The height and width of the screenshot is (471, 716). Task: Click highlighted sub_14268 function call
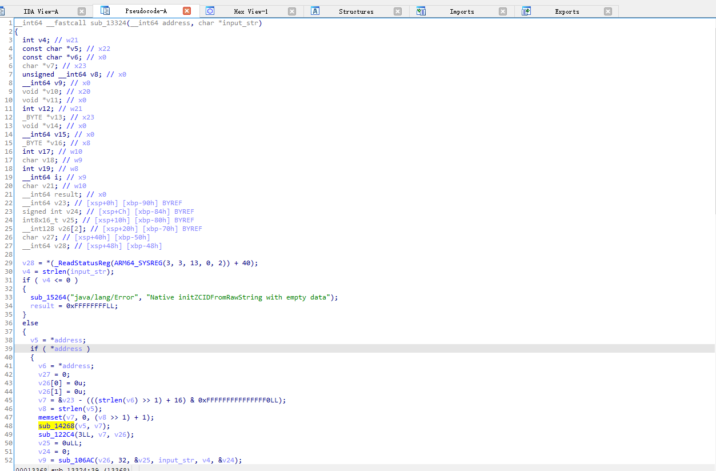click(x=57, y=426)
